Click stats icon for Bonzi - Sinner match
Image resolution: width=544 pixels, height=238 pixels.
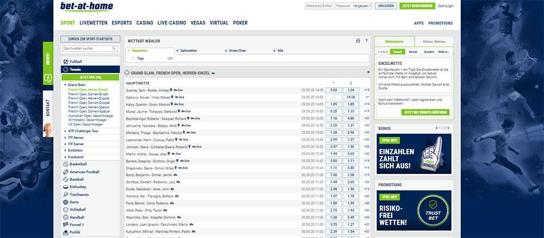pyautogui.click(x=175, y=175)
